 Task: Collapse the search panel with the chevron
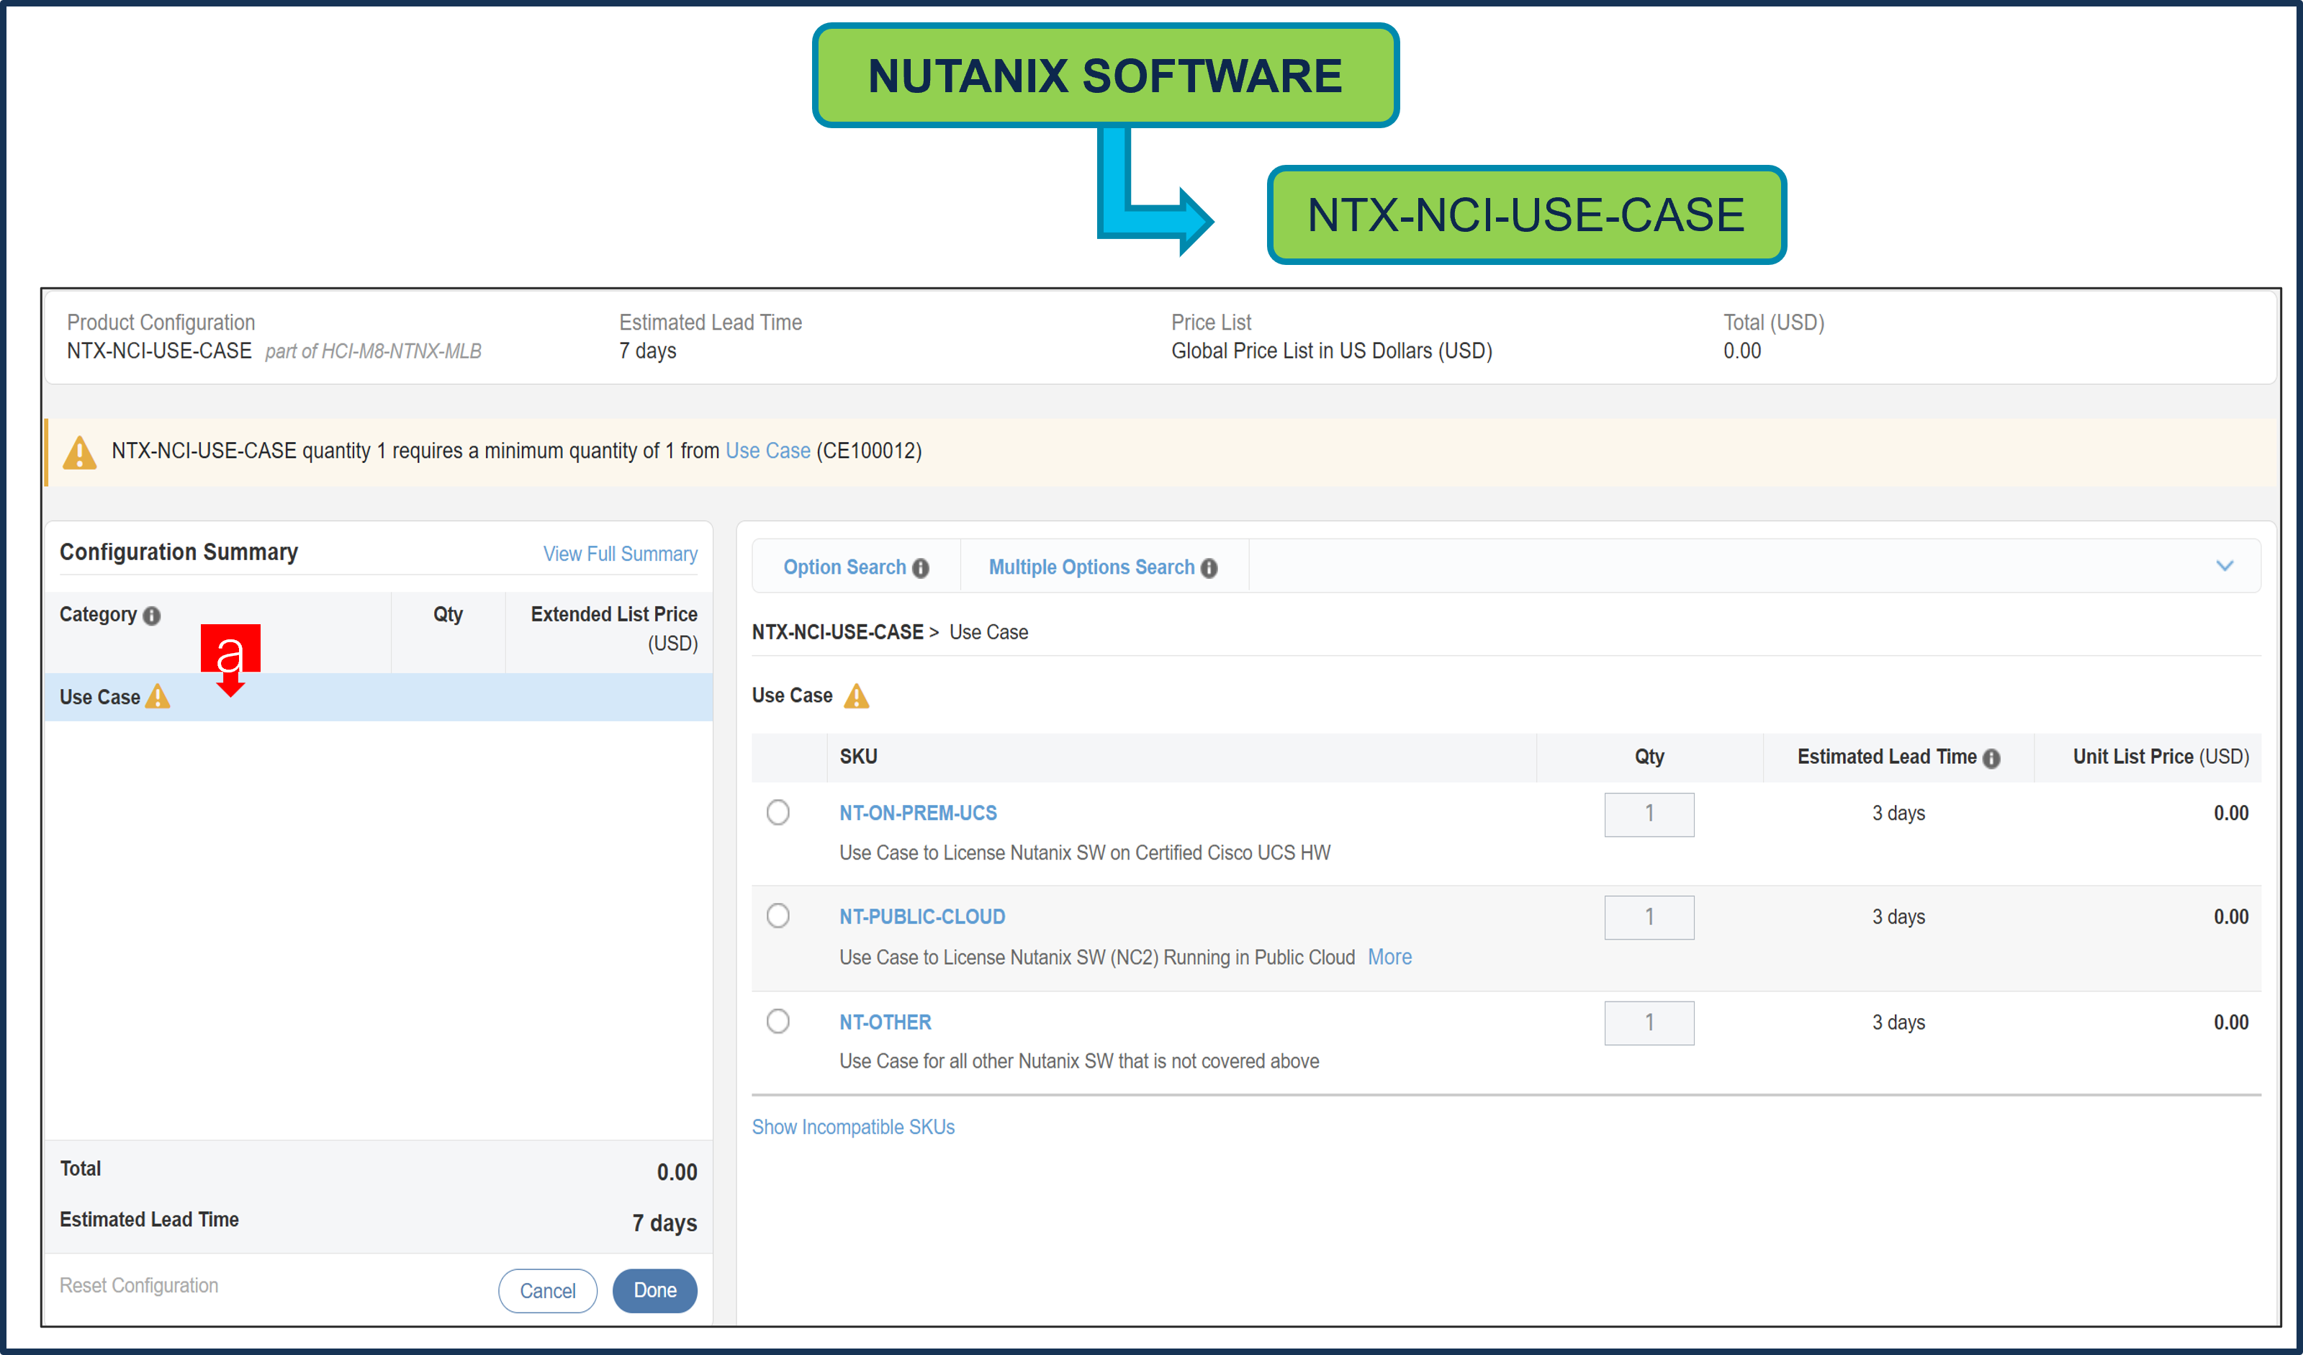(x=2225, y=566)
